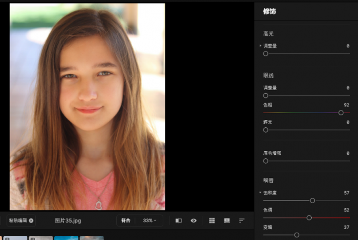Click the 嘴唇 色调 slider handle

pos(309,217)
